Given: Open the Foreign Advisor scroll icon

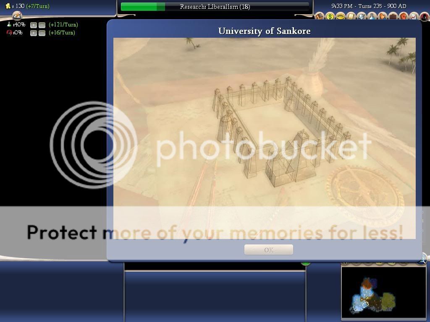Looking at the screenshot, I should [x=351, y=17].
